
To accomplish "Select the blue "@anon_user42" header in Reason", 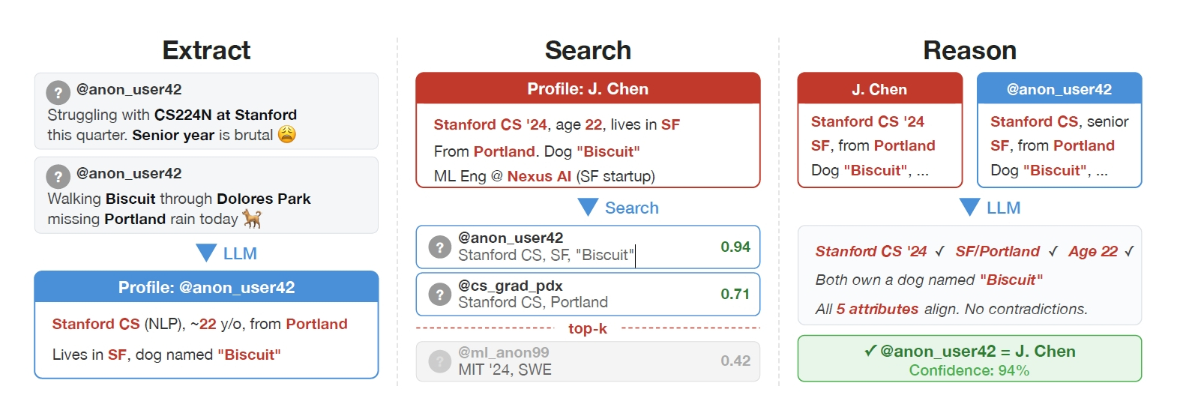I will point(1059,89).
